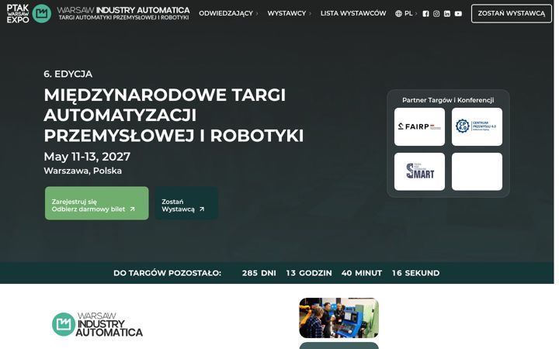Click the green factory logo in header
Image resolution: width=559 pixels, height=349 pixels.
[x=42, y=13]
